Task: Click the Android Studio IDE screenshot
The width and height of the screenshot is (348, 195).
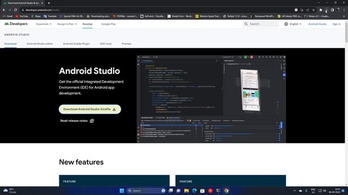Action: tap(212, 99)
